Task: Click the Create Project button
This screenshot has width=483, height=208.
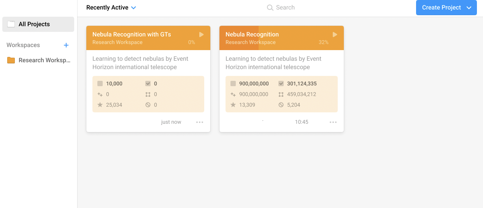Action: (x=441, y=8)
